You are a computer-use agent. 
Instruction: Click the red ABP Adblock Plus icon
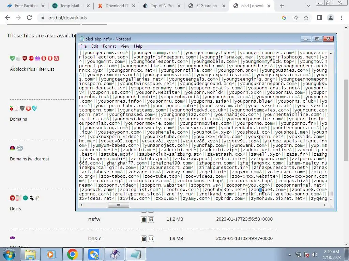tap(31, 58)
